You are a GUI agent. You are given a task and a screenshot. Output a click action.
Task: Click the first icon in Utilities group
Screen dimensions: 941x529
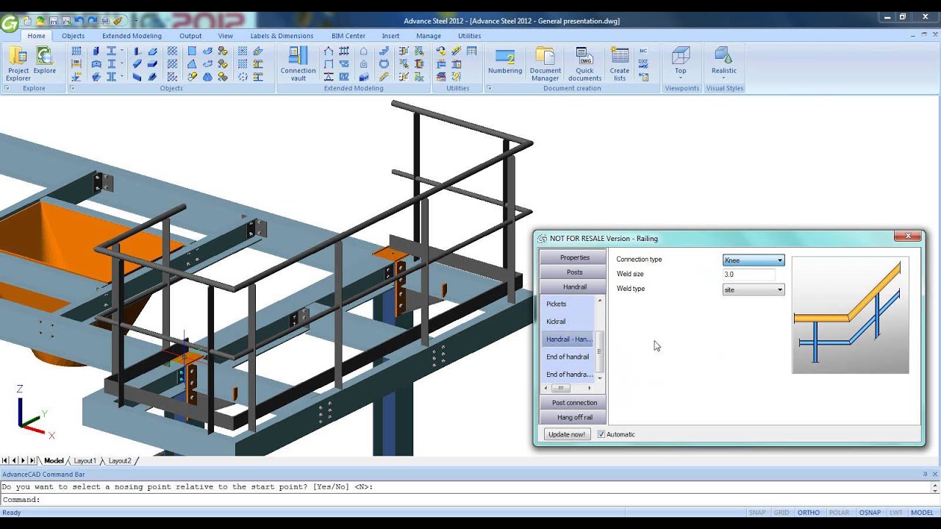pyautogui.click(x=440, y=51)
